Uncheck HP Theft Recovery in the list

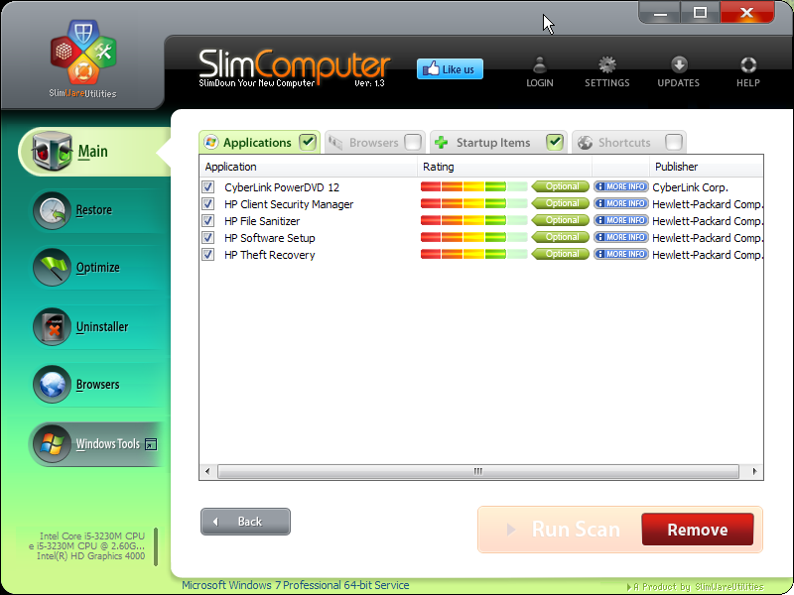(207, 253)
